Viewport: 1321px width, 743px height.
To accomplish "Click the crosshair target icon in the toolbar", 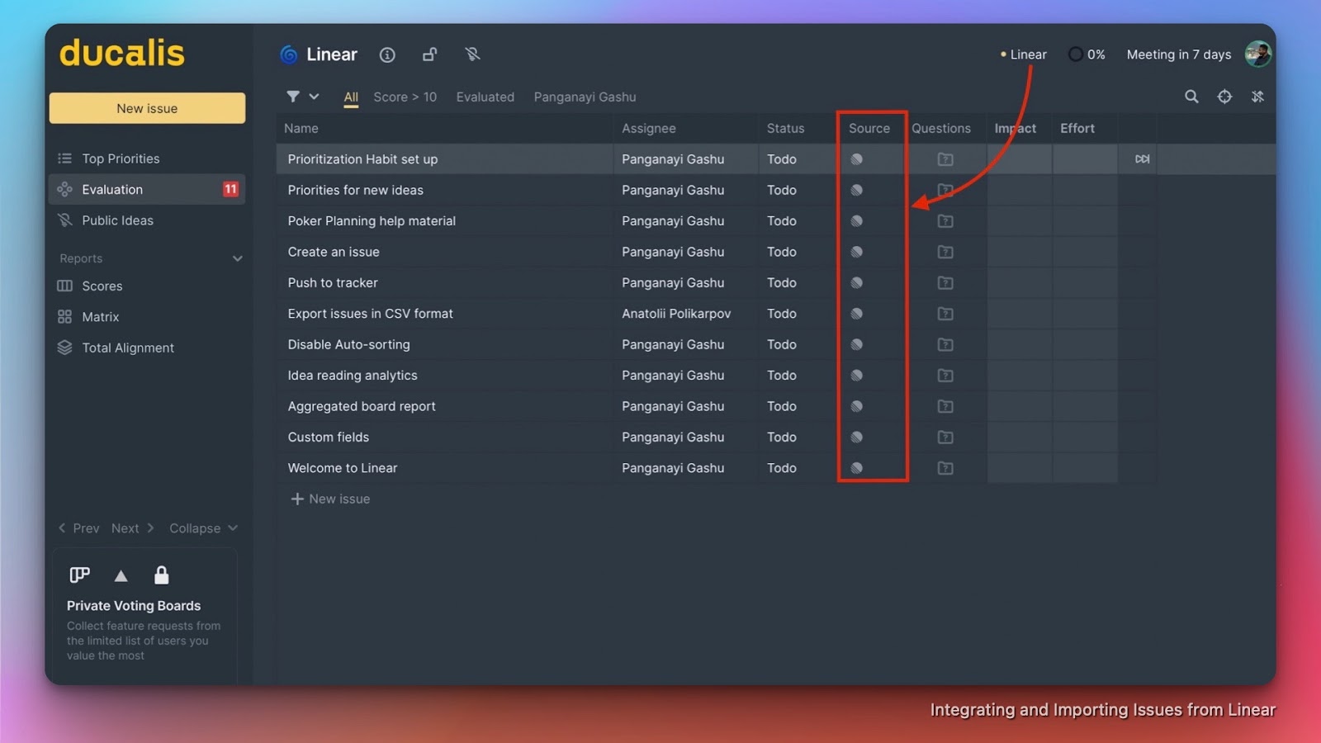I will pos(1224,97).
